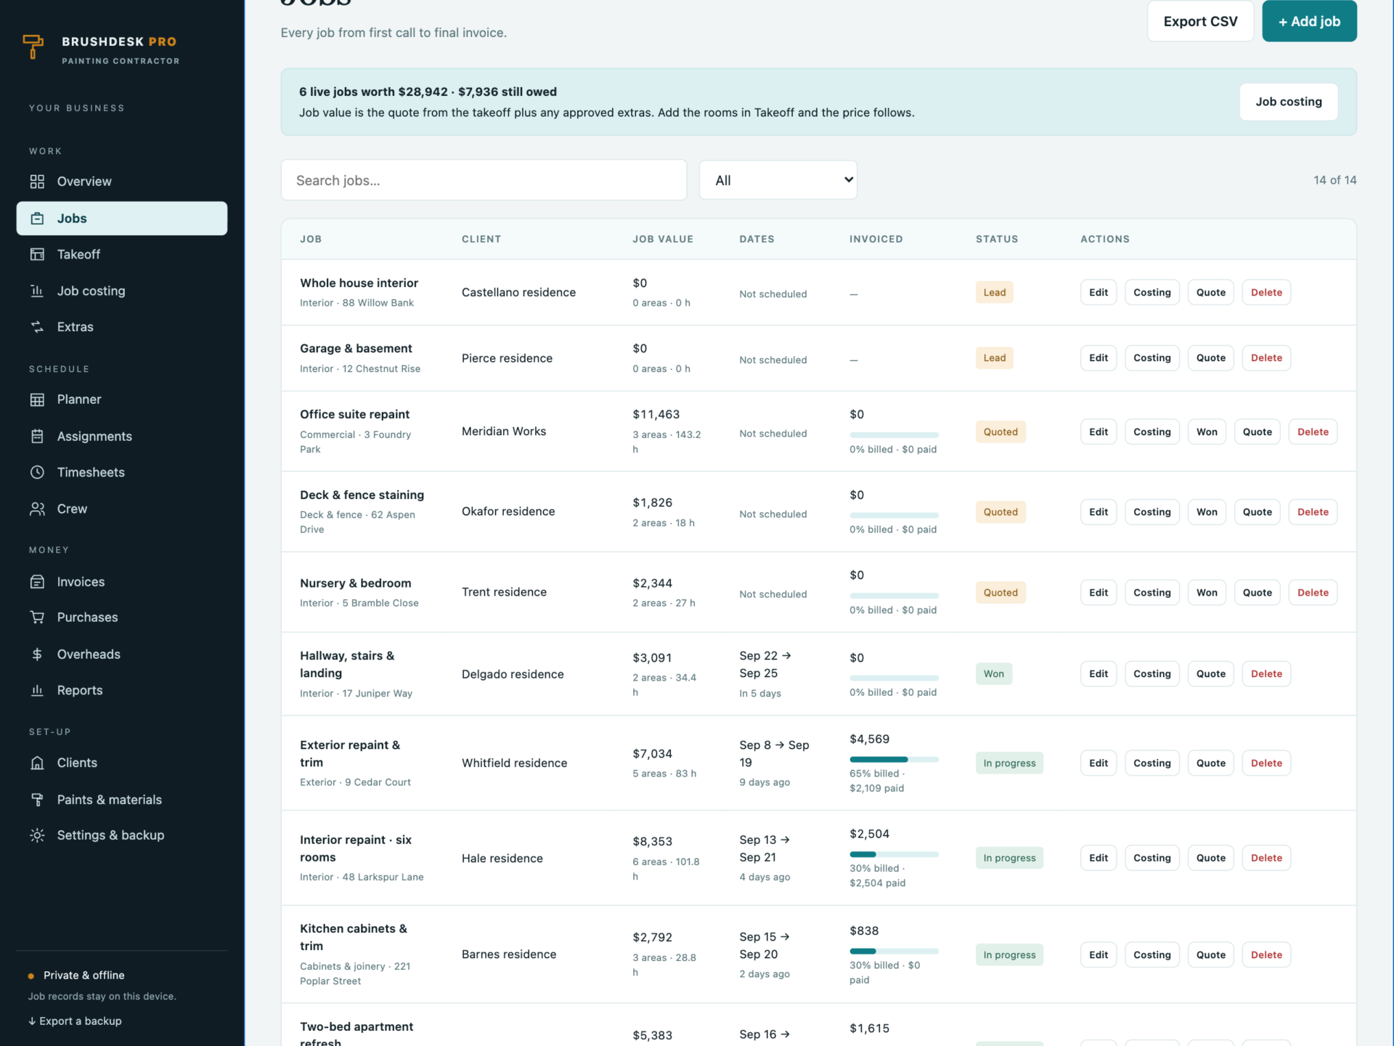Click the Clients building icon

tap(37, 763)
